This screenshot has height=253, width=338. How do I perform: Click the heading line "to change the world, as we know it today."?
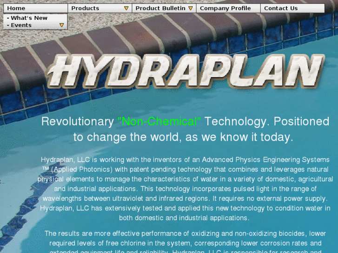(183, 137)
